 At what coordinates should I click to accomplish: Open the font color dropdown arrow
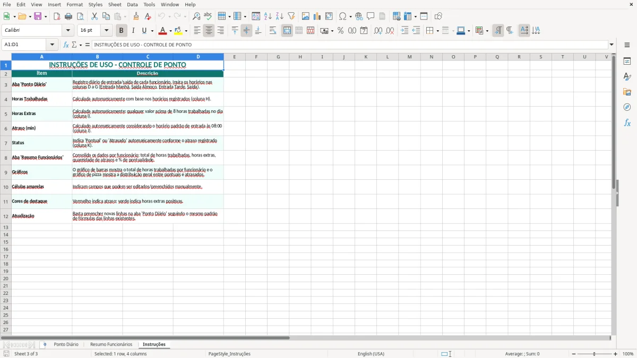coord(170,31)
